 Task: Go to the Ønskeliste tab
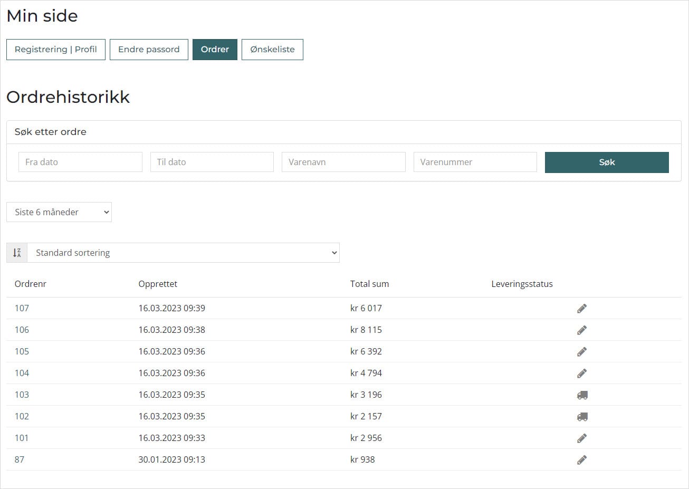272,50
